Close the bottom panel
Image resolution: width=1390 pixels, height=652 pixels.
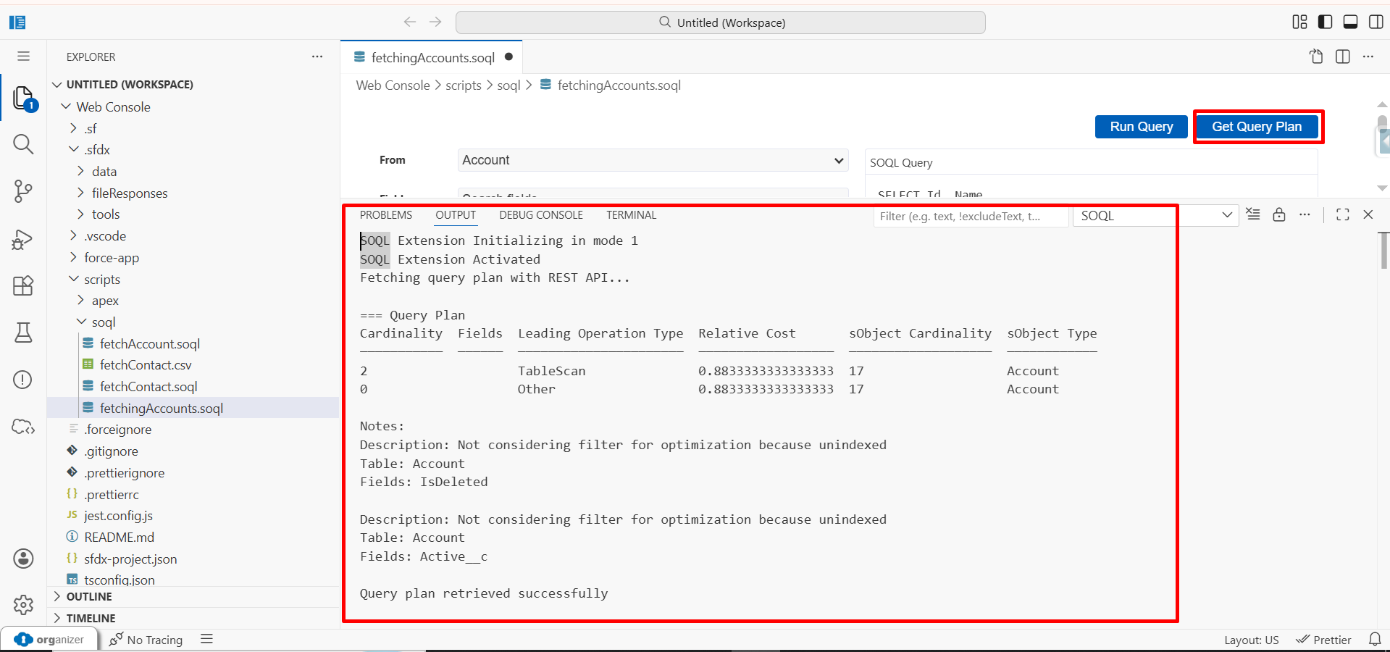coord(1368,214)
